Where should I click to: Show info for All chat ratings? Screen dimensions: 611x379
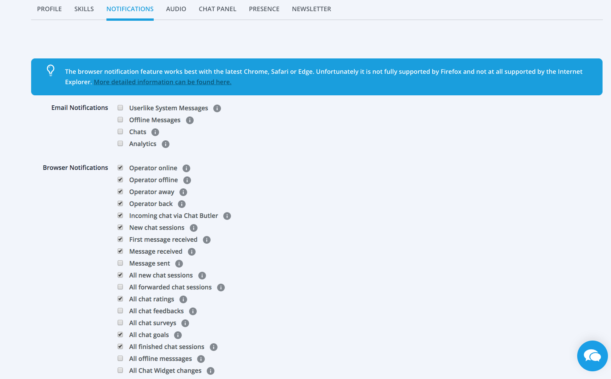[x=183, y=299]
